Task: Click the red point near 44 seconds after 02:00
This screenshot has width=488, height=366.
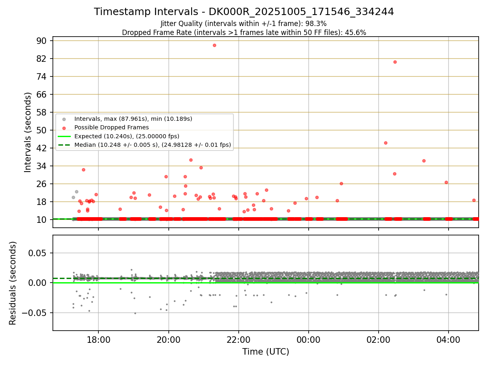Action: tap(386, 143)
